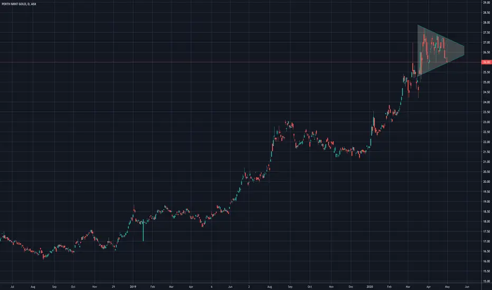Click the 27.50 price axis label
The width and height of the screenshot is (492, 290).
pos(486,33)
